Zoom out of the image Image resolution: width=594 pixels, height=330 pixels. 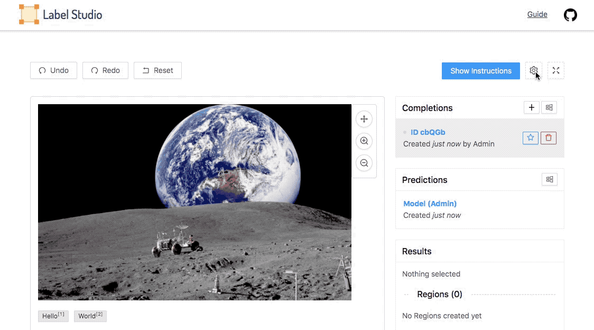tap(364, 163)
